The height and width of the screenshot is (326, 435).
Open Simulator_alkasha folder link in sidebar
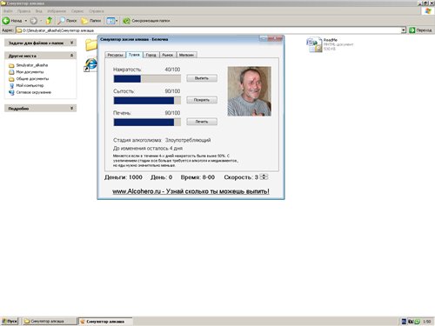32,65
